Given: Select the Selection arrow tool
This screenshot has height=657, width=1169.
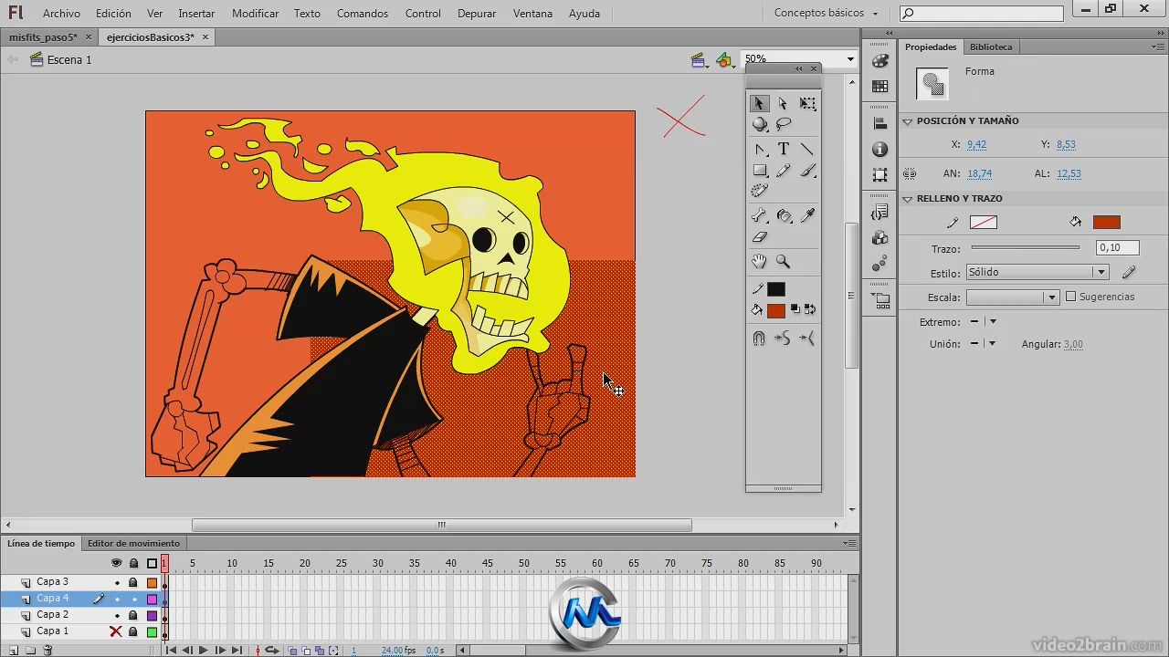Looking at the screenshot, I should (x=759, y=103).
